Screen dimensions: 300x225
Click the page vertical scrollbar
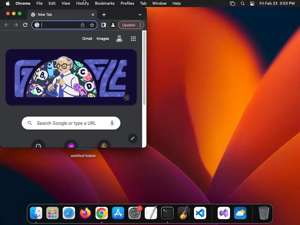[144, 68]
